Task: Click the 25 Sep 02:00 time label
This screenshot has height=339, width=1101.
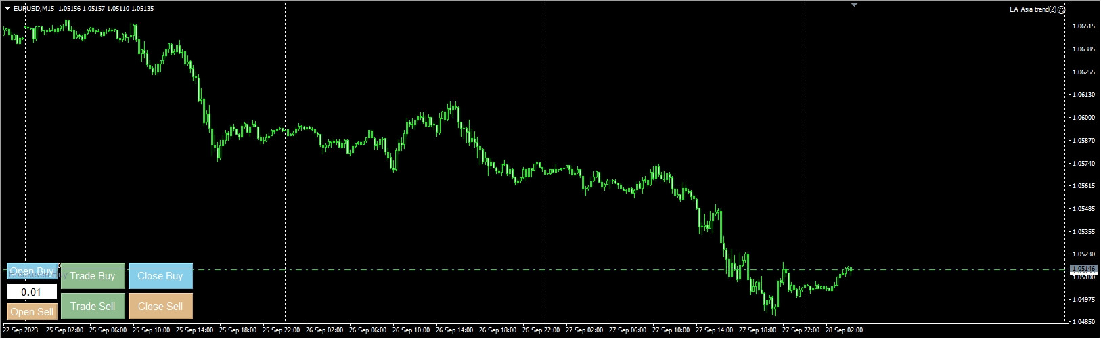Action: 64,331
